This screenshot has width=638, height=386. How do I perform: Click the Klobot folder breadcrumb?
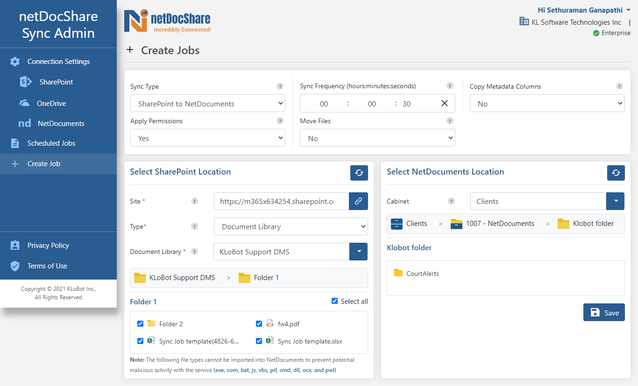pyautogui.click(x=586, y=224)
